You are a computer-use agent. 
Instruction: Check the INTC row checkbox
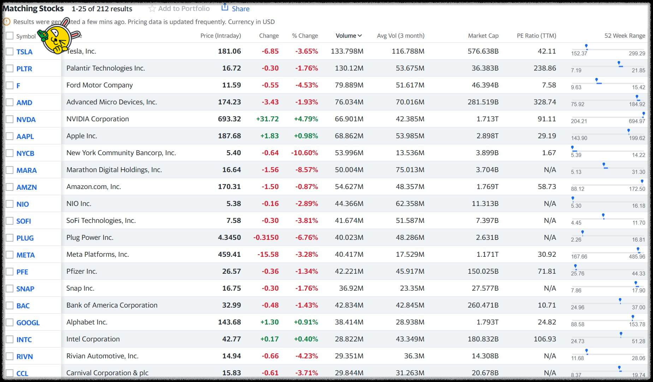tap(10, 339)
